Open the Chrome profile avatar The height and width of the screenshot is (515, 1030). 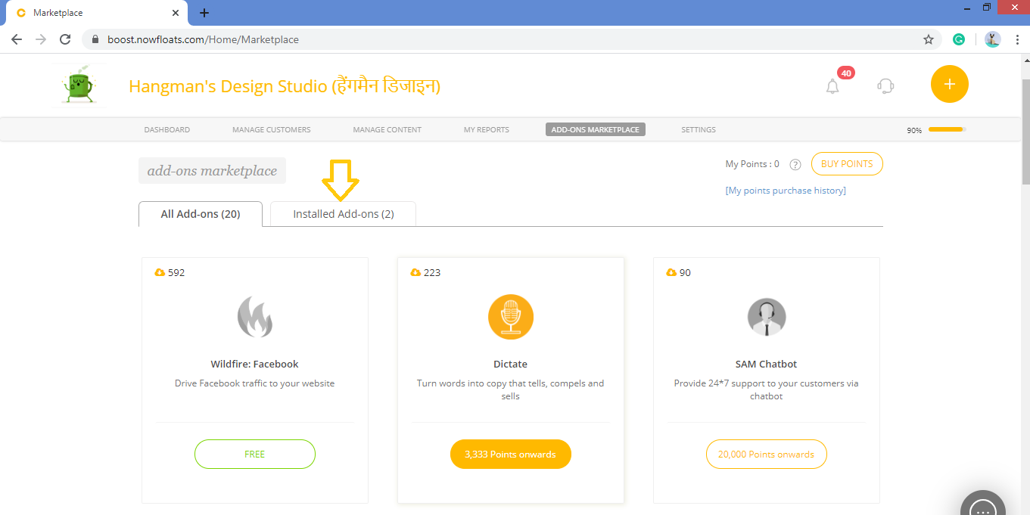pos(993,39)
